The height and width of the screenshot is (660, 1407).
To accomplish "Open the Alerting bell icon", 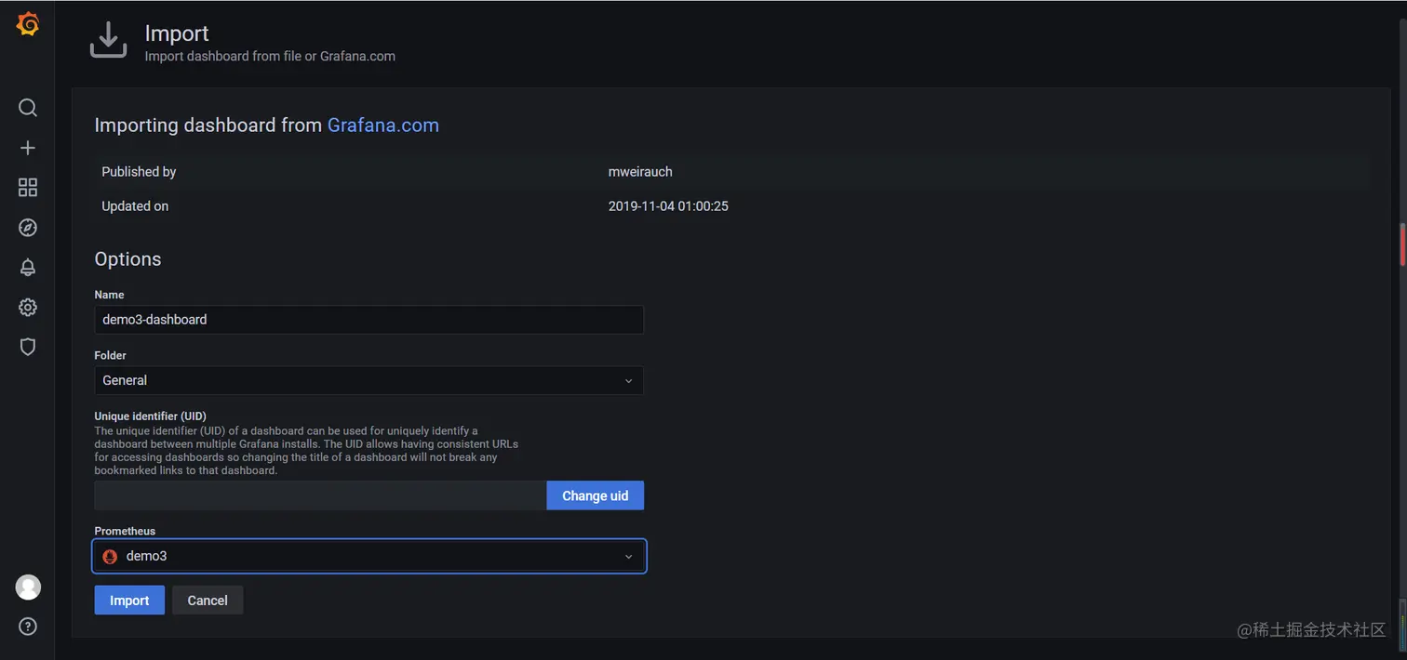I will click(28, 268).
